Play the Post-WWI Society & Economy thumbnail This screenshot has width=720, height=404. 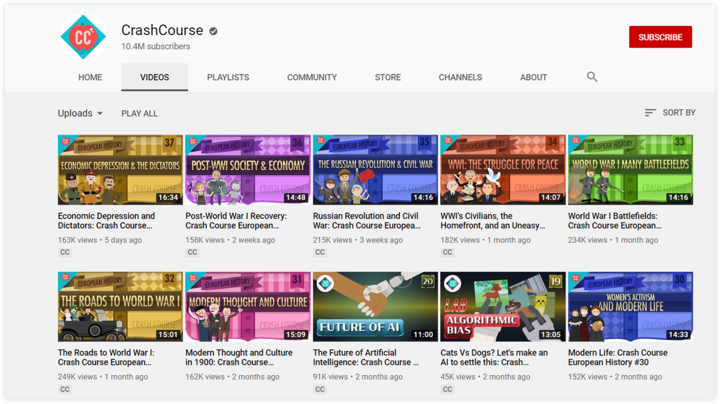click(248, 170)
